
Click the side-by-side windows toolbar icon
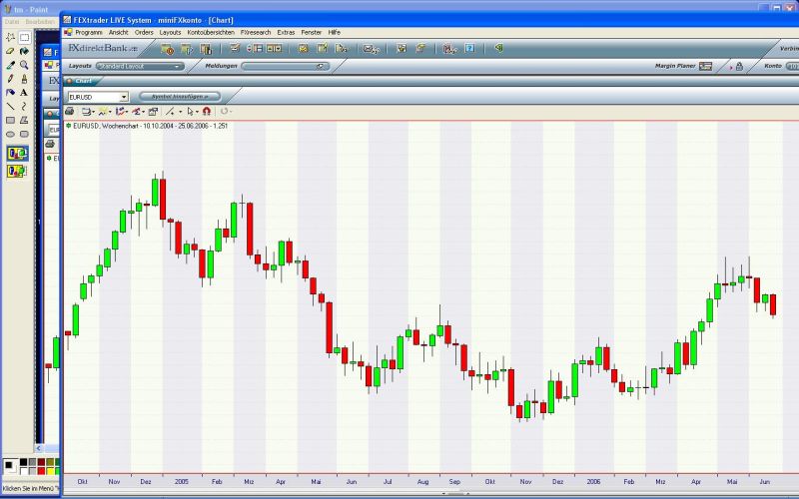coord(274,48)
